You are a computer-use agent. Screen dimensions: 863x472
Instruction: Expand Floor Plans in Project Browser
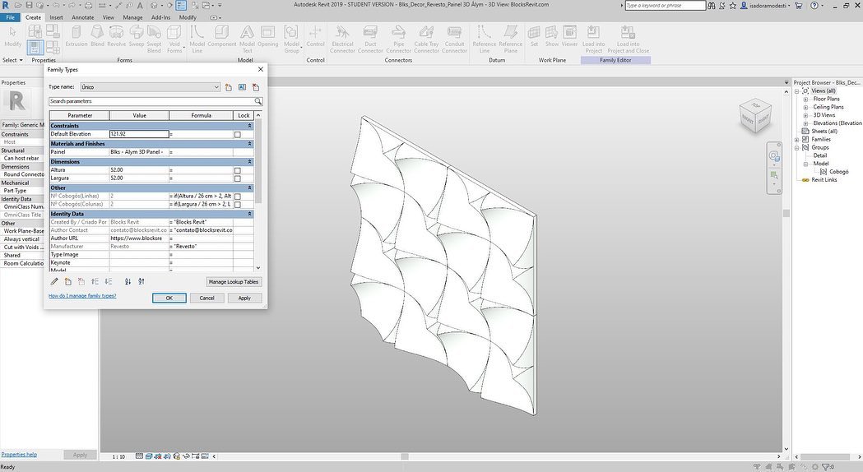[805, 99]
